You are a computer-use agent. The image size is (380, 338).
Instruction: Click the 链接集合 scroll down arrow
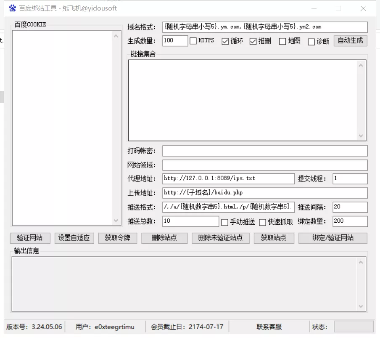[x=361, y=136]
